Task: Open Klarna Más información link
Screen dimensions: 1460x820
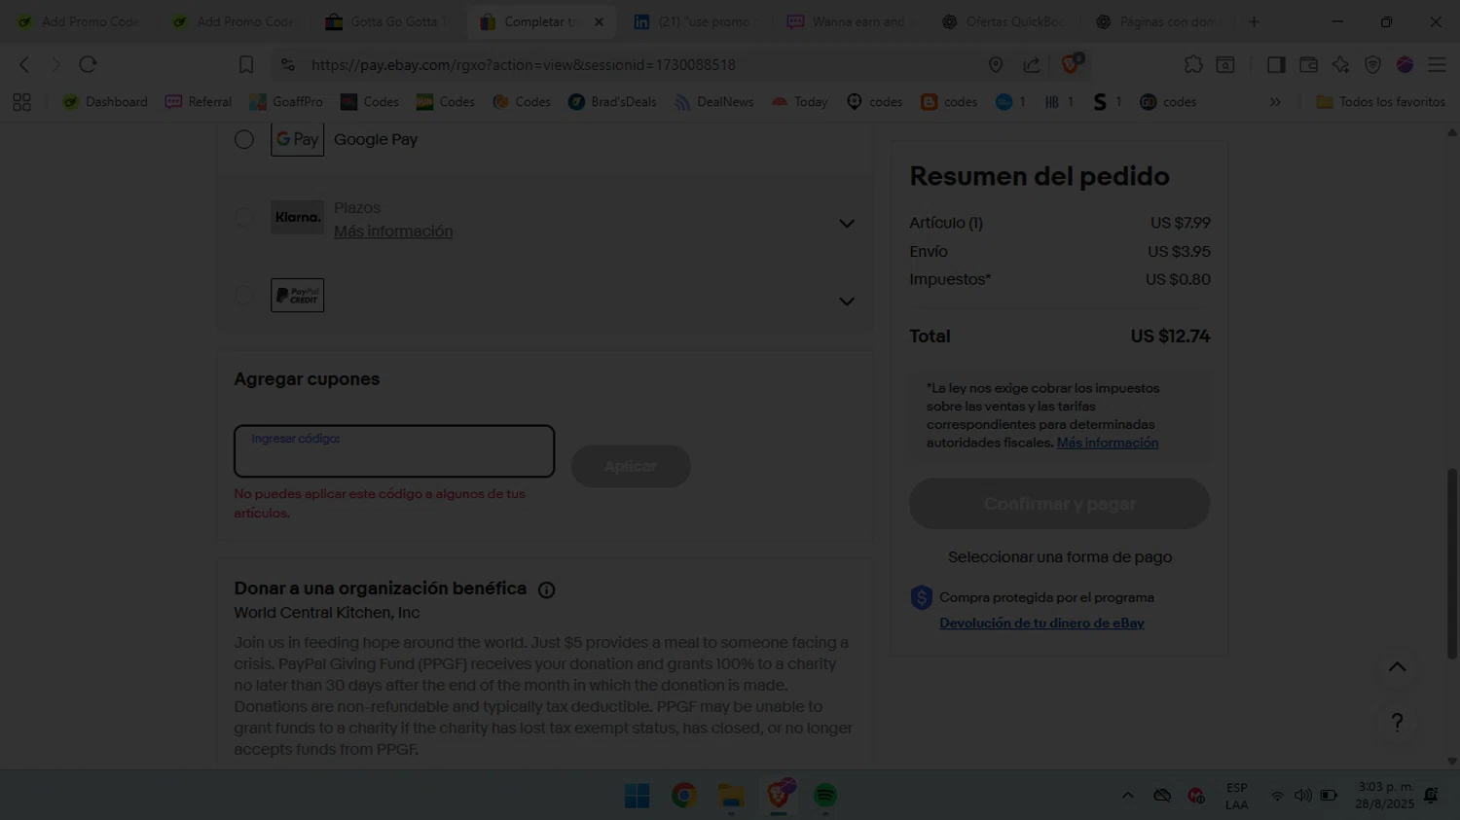Action: pos(393,232)
